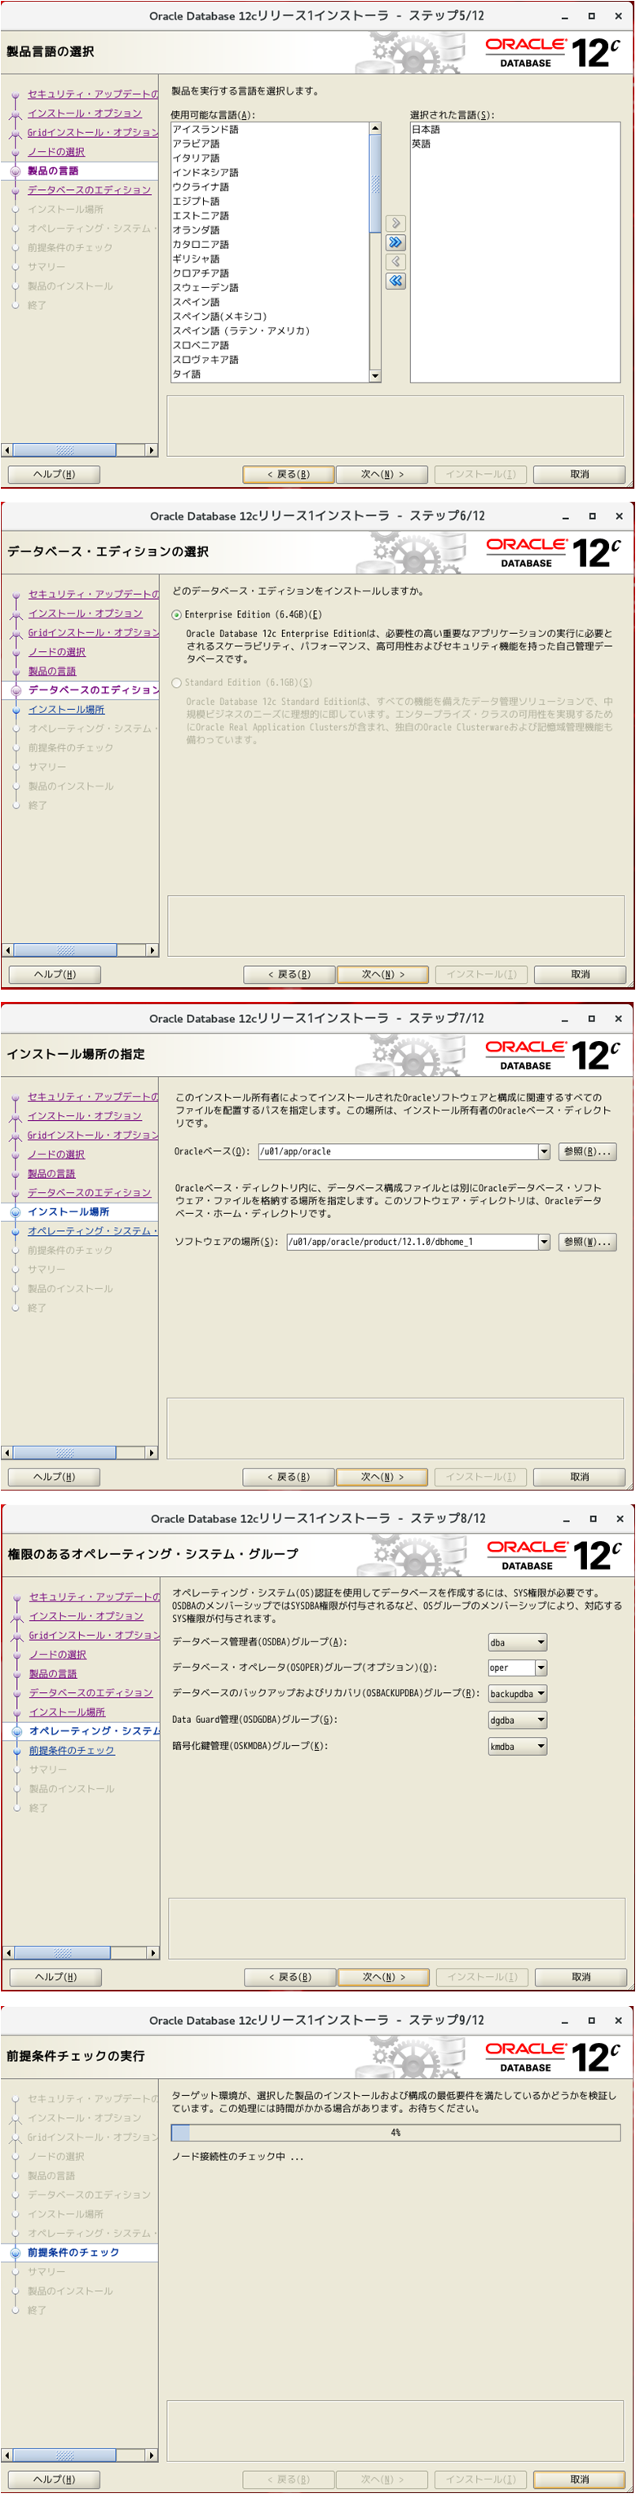The width and height of the screenshot is (636, 2494).
Task: Click ヘルプ(H) button in Step 9/12 window
Action: 54,2479
